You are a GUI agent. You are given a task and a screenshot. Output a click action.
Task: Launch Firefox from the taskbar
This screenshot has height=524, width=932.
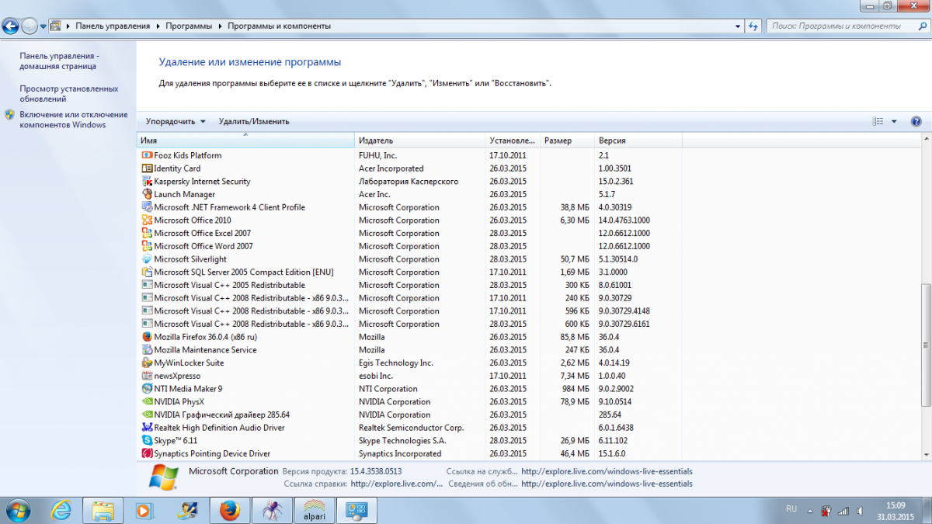pyautogui.click(x=229, y=510)
